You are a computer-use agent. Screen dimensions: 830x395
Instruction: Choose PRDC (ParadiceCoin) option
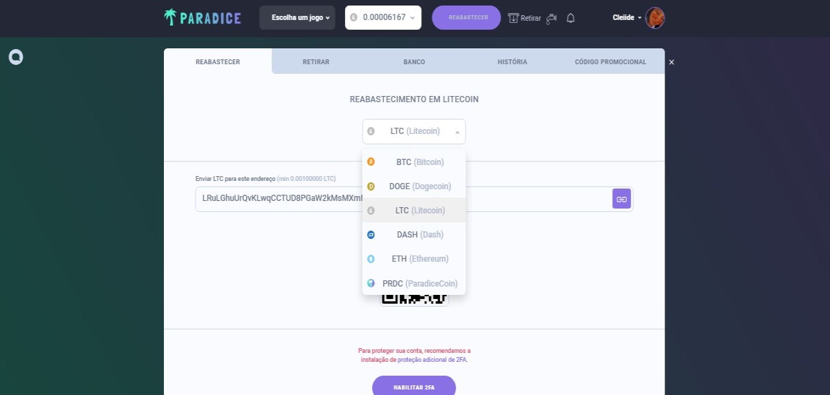[414, 283]
